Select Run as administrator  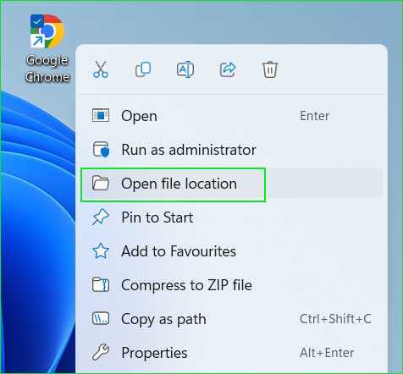(231, 150)
